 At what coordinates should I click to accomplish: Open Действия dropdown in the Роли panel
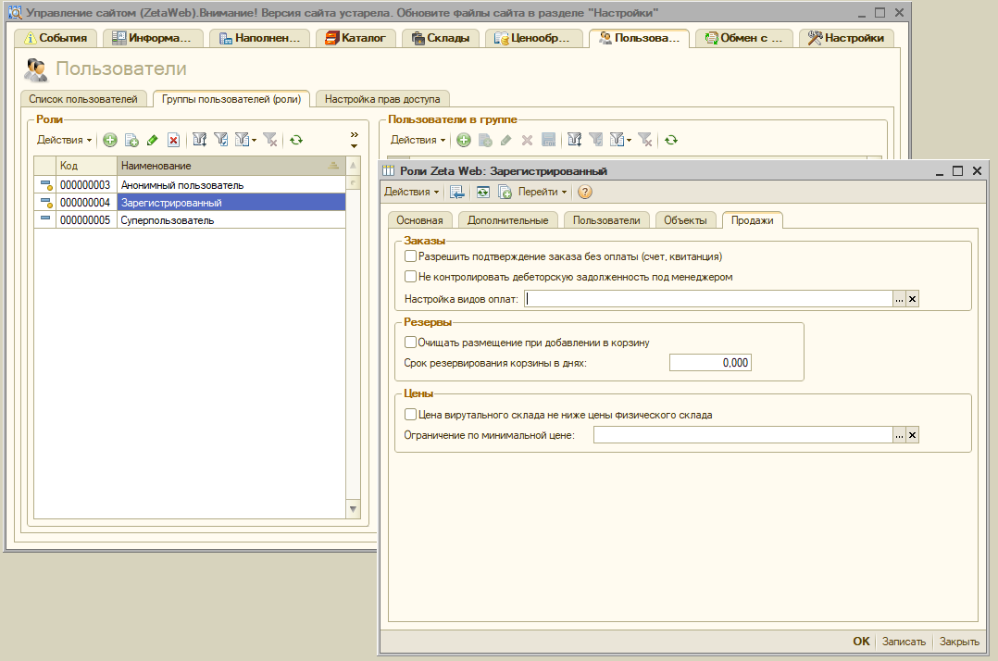pos(64,140)
